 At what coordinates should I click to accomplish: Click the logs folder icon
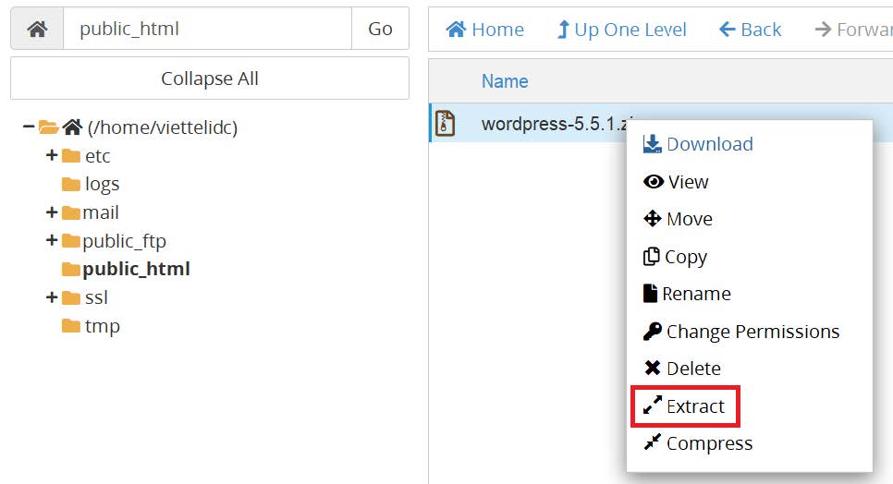click(x=71, y=185)
